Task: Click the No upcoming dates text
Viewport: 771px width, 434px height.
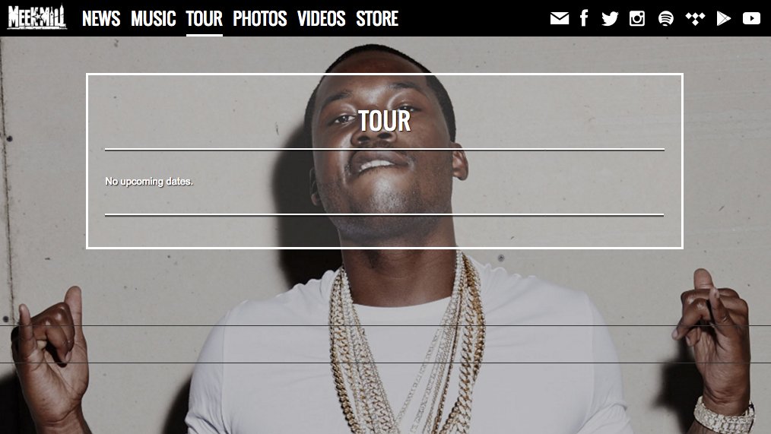Action: coord(149,182)
